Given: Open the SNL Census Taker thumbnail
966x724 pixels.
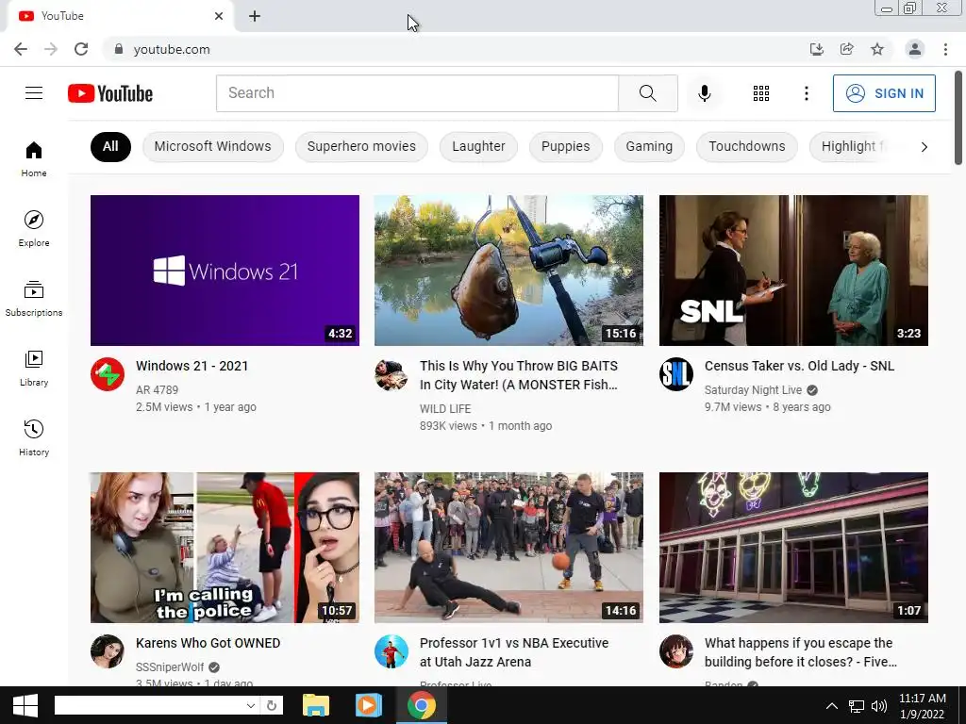Looking at the screenshot, I should coord(793,271).
